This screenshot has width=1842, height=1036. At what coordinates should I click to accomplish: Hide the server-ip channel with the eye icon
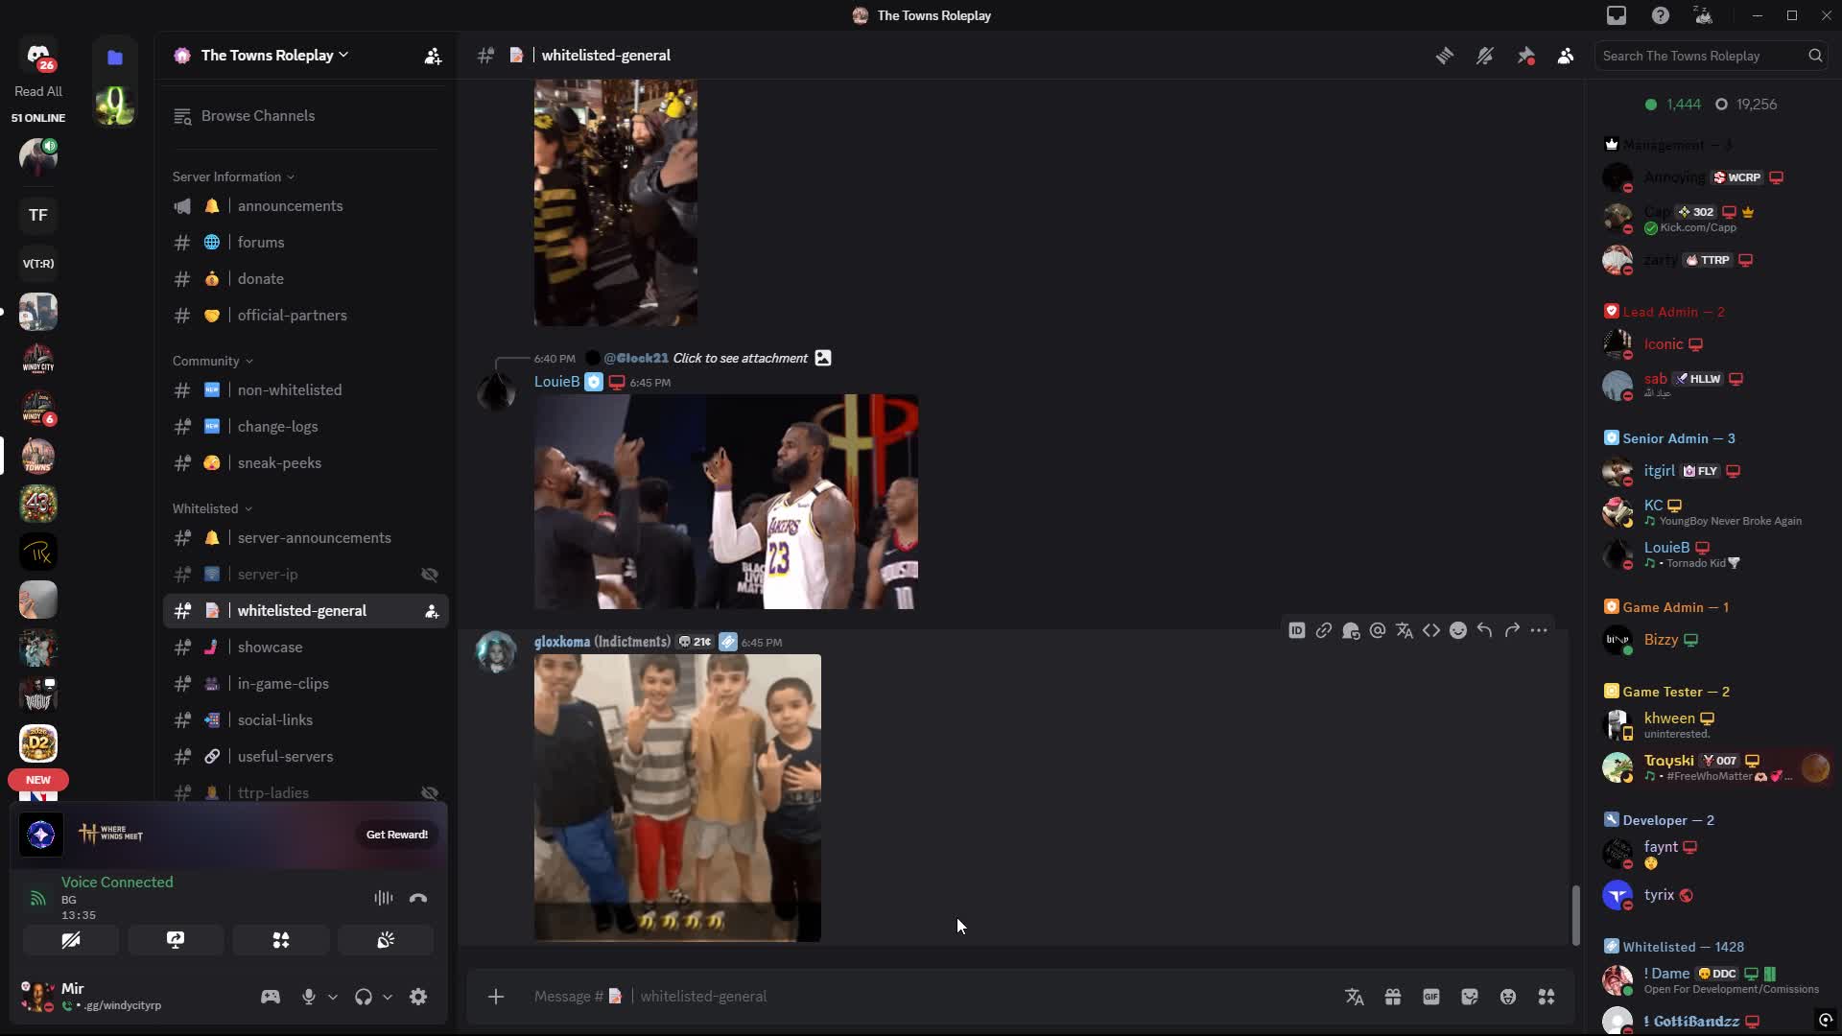pos(430,575)
